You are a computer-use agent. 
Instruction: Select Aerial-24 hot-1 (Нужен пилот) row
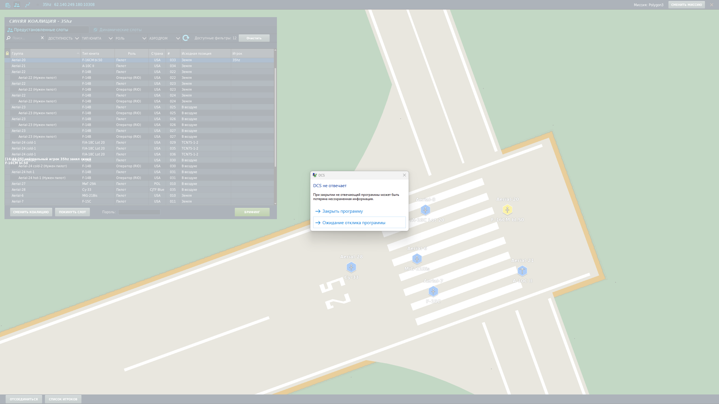coord(139,178)
